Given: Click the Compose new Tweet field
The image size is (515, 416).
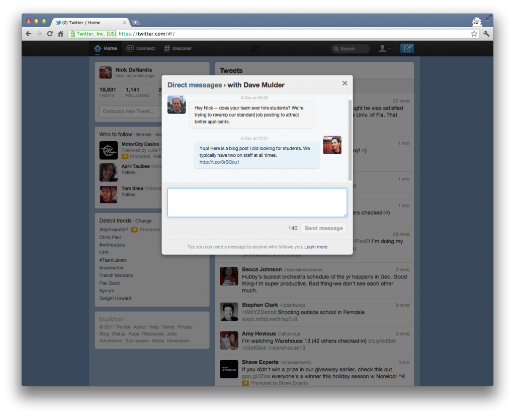Looking at the screenshot, I should pyautogui.click(x=131, y=111).
